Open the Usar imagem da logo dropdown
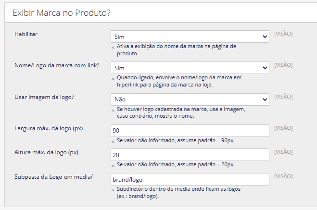This screenshot has height=210, width=317. coord(190,99)
